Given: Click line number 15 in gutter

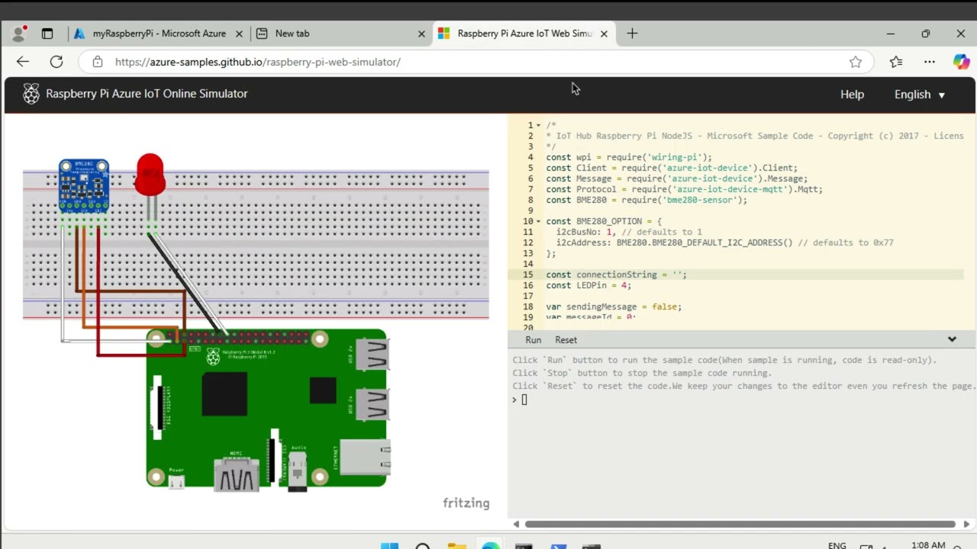Looking at the screenshot, I should (x=528, y=274).
